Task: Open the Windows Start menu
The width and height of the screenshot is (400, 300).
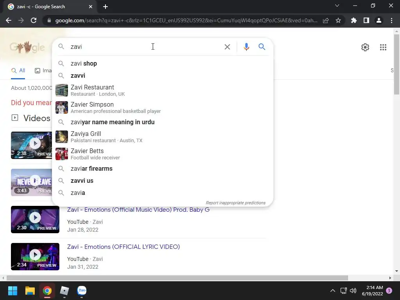Action: click(x=12, y=291)
